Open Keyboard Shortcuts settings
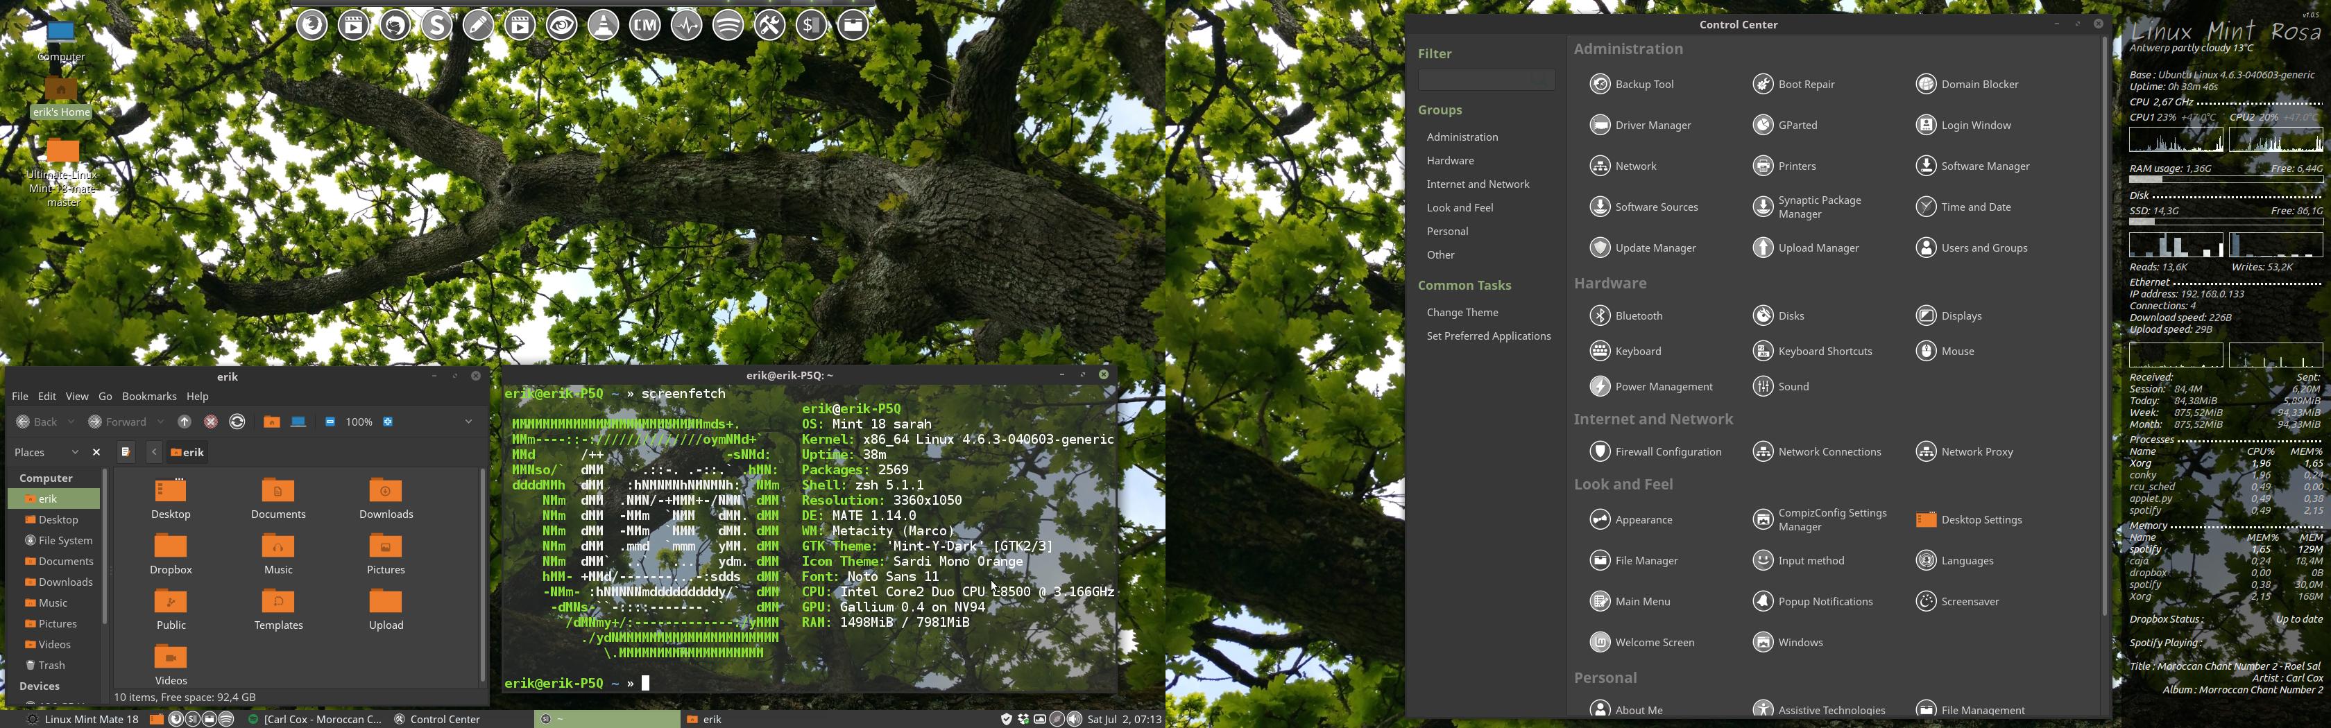The width and height of the screenshot is (2331, 728). click(1813, 351)
